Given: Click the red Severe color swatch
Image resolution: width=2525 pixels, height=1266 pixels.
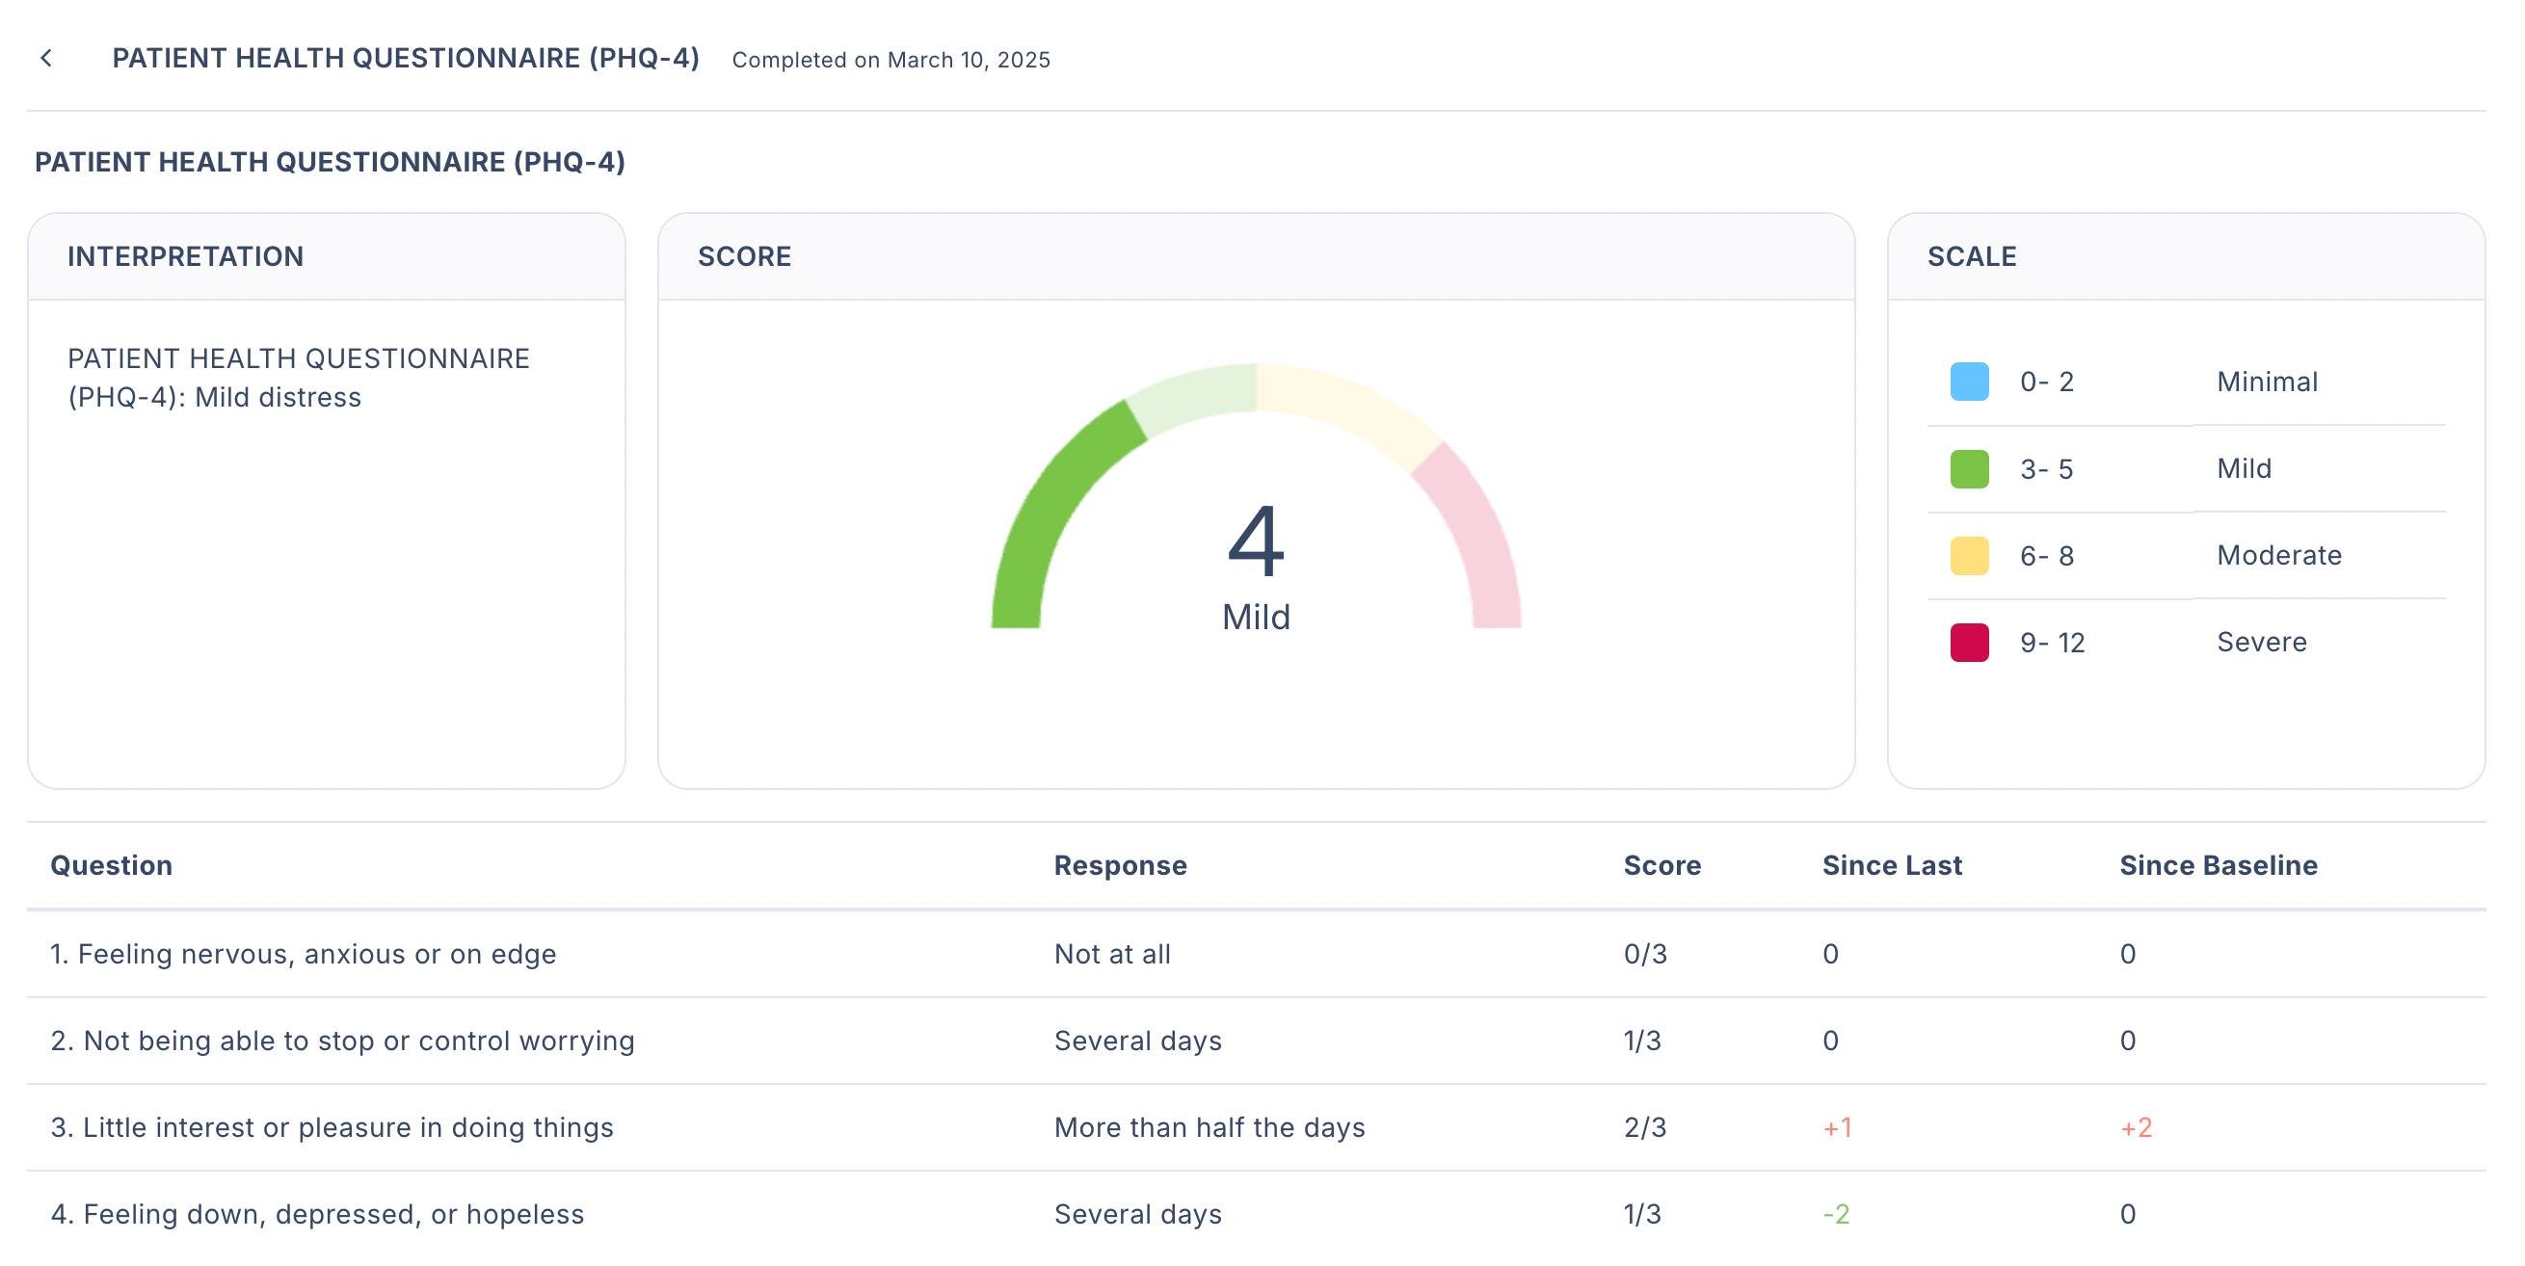Looking at the screenshot, I should click(x=1968, y=642).
